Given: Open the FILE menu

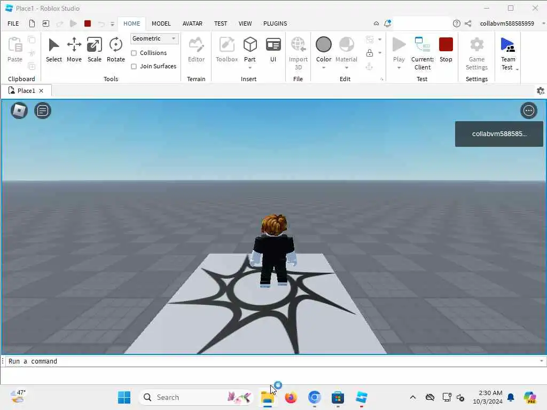Looking at the screenshot, I should tap(13, 23).
